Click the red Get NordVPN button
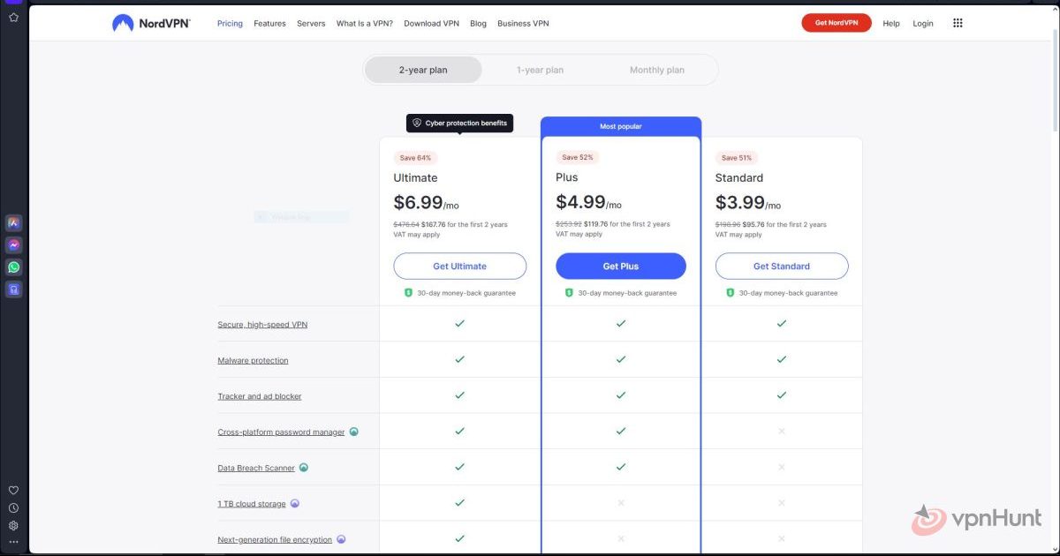 pyautogui.click(x=837, y=23)
